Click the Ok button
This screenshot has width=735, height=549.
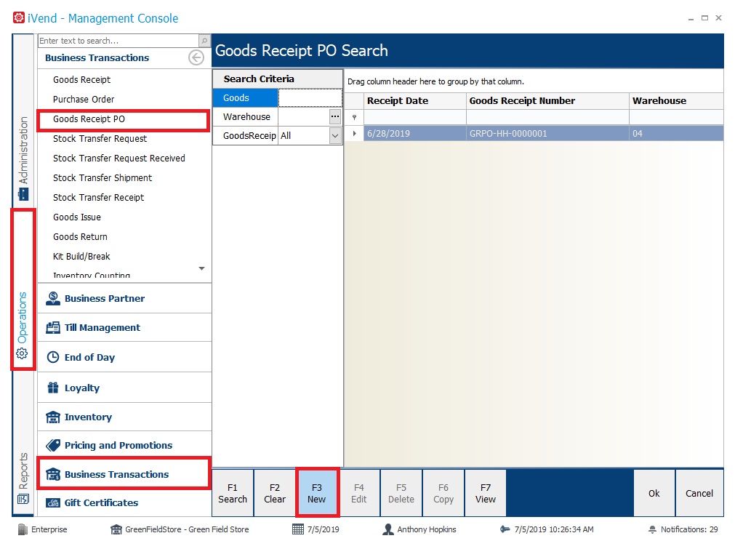(x=654, y=493)
